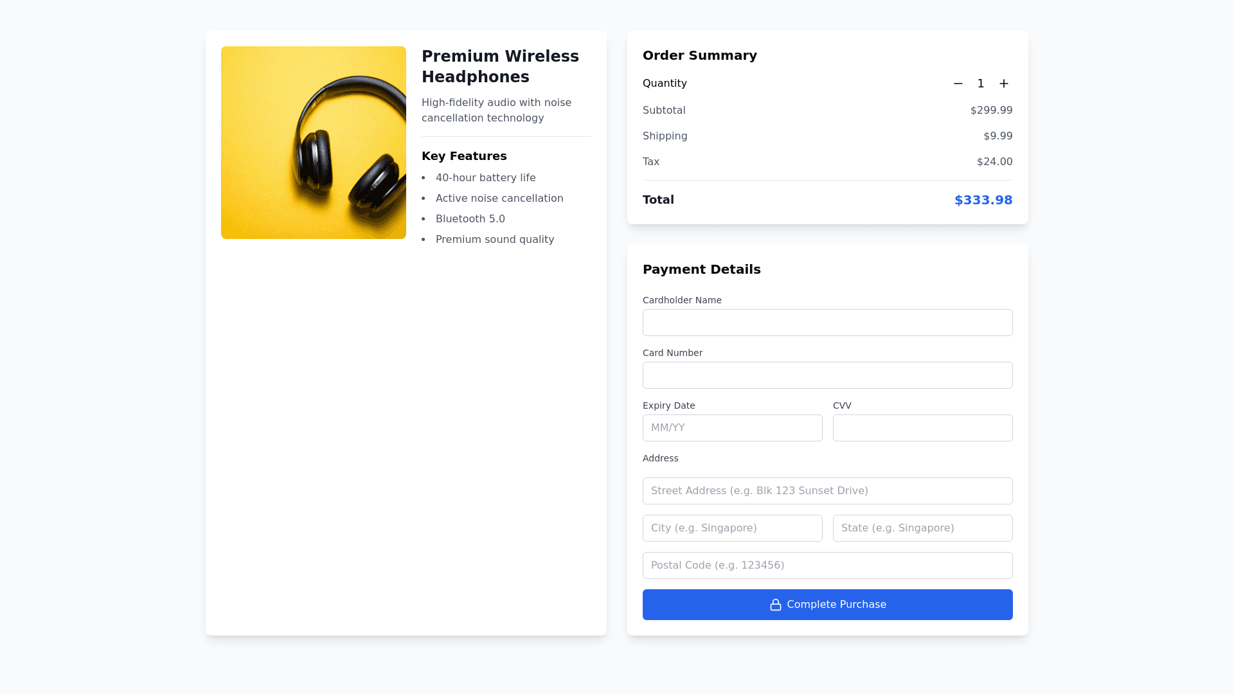The image size is (1234, 694).
Task: Select the Expiry Date MM/YY field
Action: [x=732, y=428]
